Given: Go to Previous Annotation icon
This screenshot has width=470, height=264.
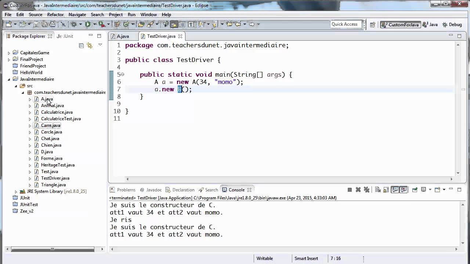Looking at the screenshot, I should (x=215, y=24).
